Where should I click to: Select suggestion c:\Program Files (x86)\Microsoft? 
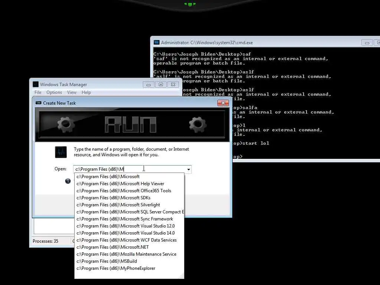click(130, 177)
